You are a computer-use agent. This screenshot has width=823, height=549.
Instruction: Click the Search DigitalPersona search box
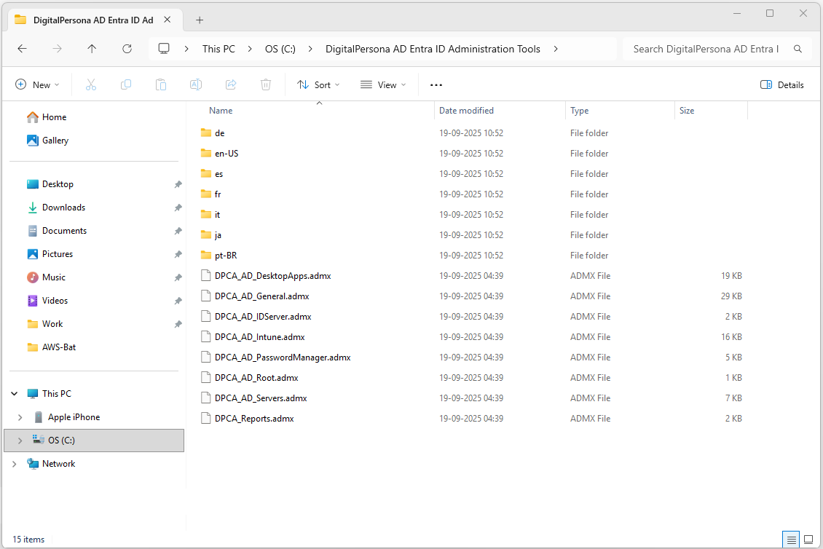coord(705,49)
